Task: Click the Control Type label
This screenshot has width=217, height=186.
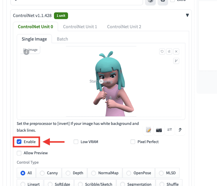Action: (x=28, y=162)
